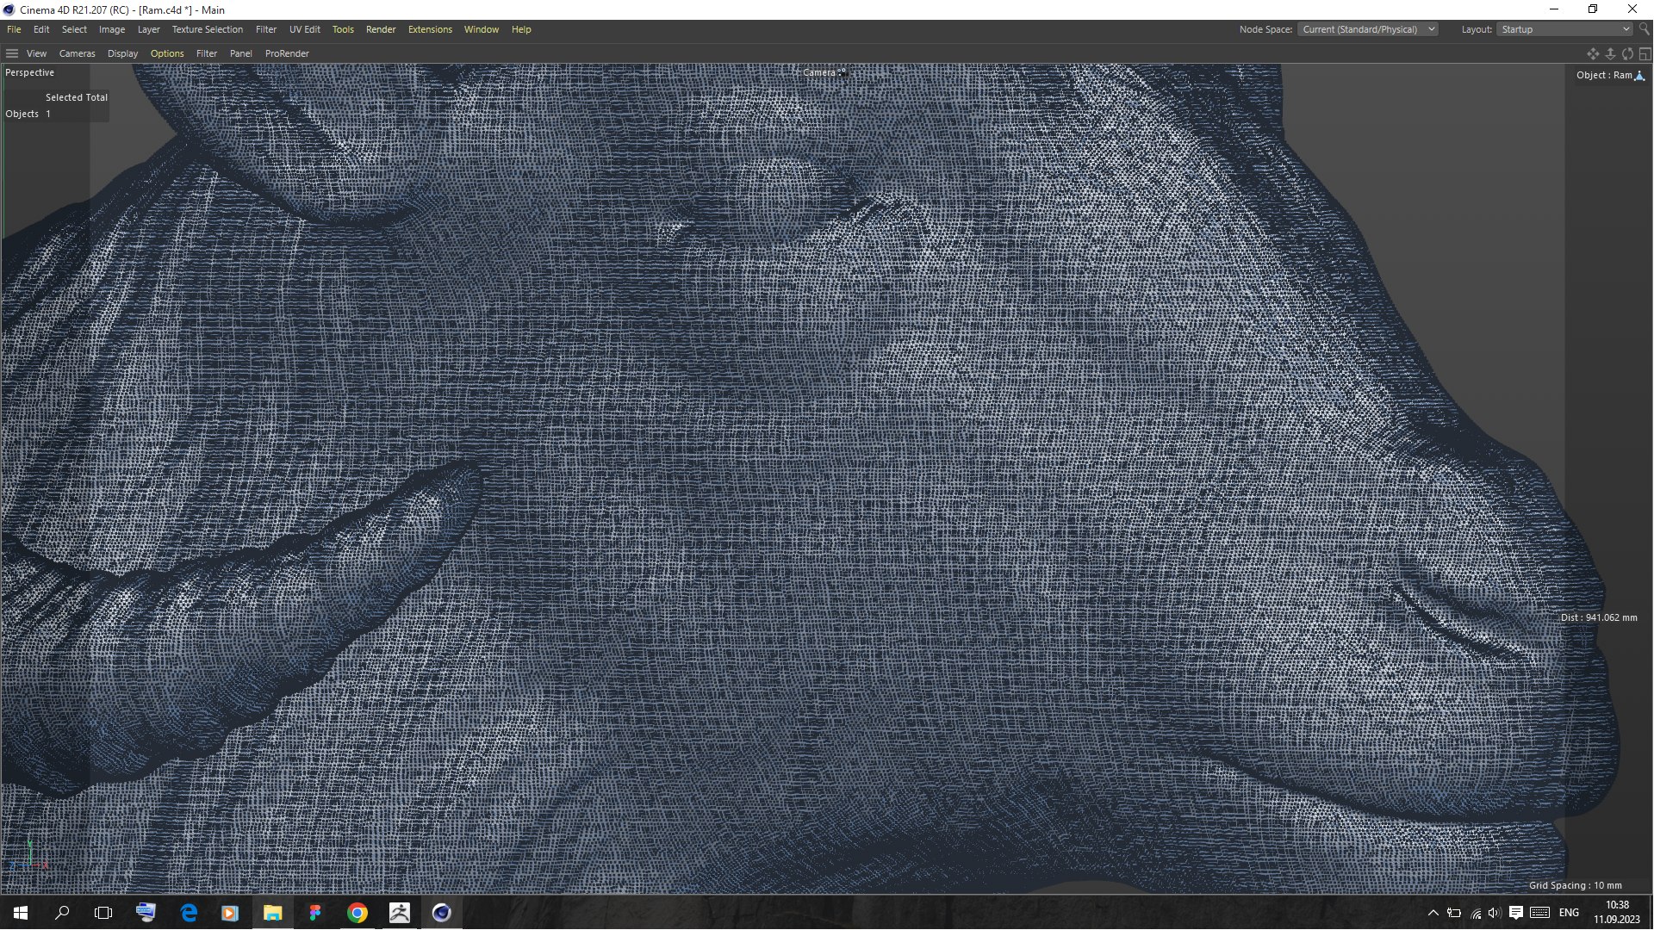The width and height of the screenshot is (1654, 930).
Task: Open the Select menu
Action: [74, 29]
